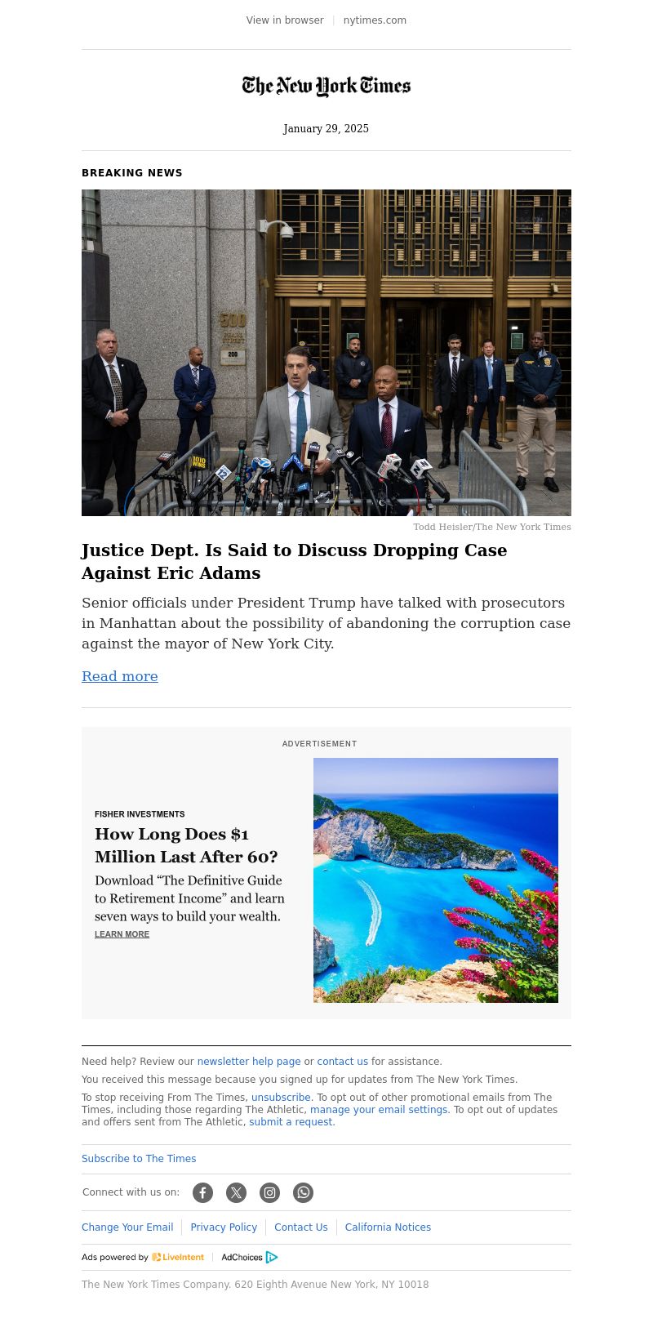The height and width of the screenshot is (1332, 653).
Task: Open the Instagram social icon
Action: 269,1192
